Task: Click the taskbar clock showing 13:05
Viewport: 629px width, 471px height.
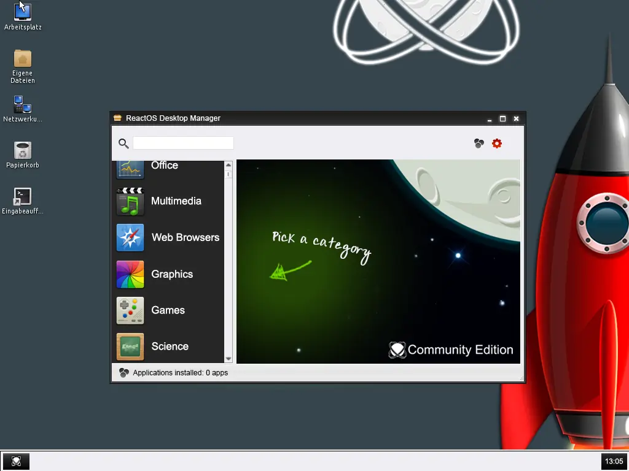Action: (614, 461)
